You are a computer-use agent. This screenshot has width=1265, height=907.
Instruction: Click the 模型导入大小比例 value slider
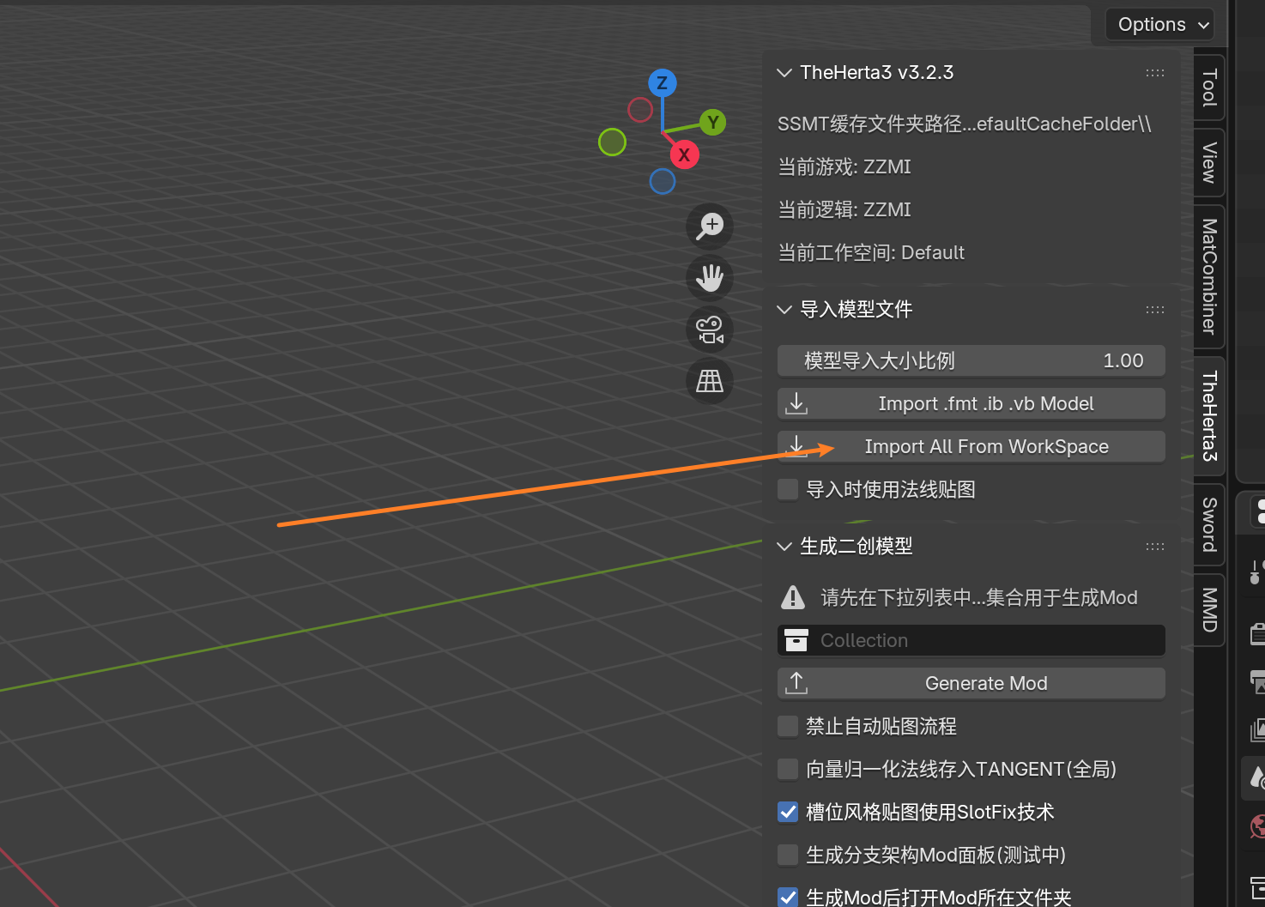coord(971,361)
